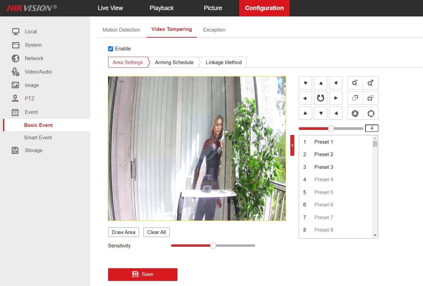The height and width of the screenshot is (286, 423).
Task: Open the Playback menu
Action: [x=162, y=8]
